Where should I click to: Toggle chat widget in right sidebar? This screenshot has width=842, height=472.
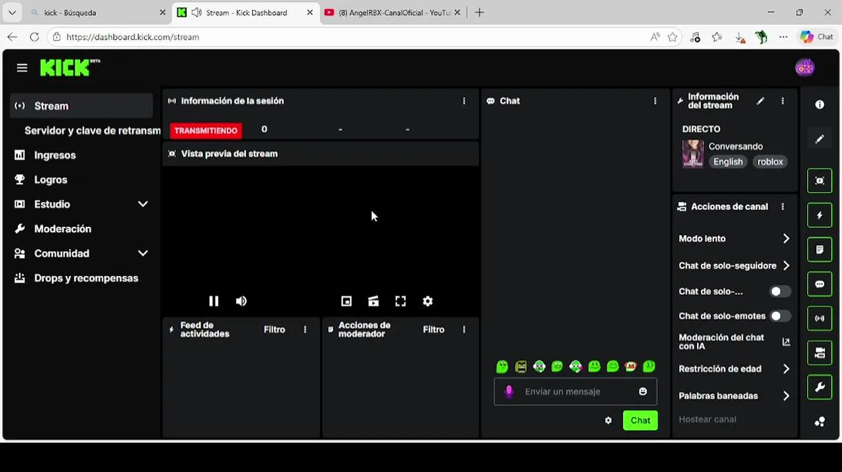point(820,284)
